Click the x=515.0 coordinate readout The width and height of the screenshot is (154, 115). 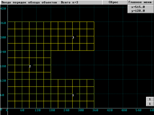[x=138, y=7]
